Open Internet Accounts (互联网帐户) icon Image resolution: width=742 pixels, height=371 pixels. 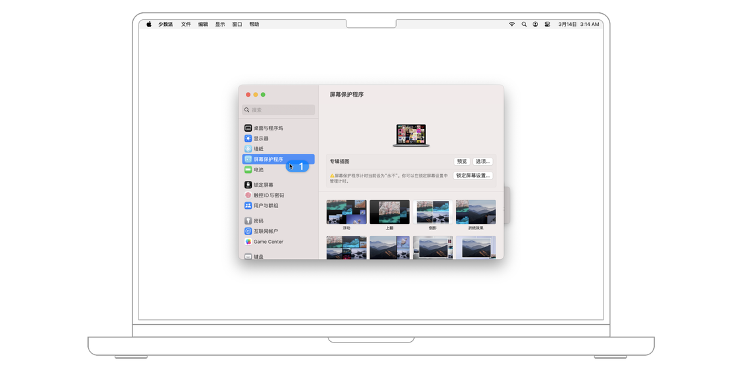(248, 231)
